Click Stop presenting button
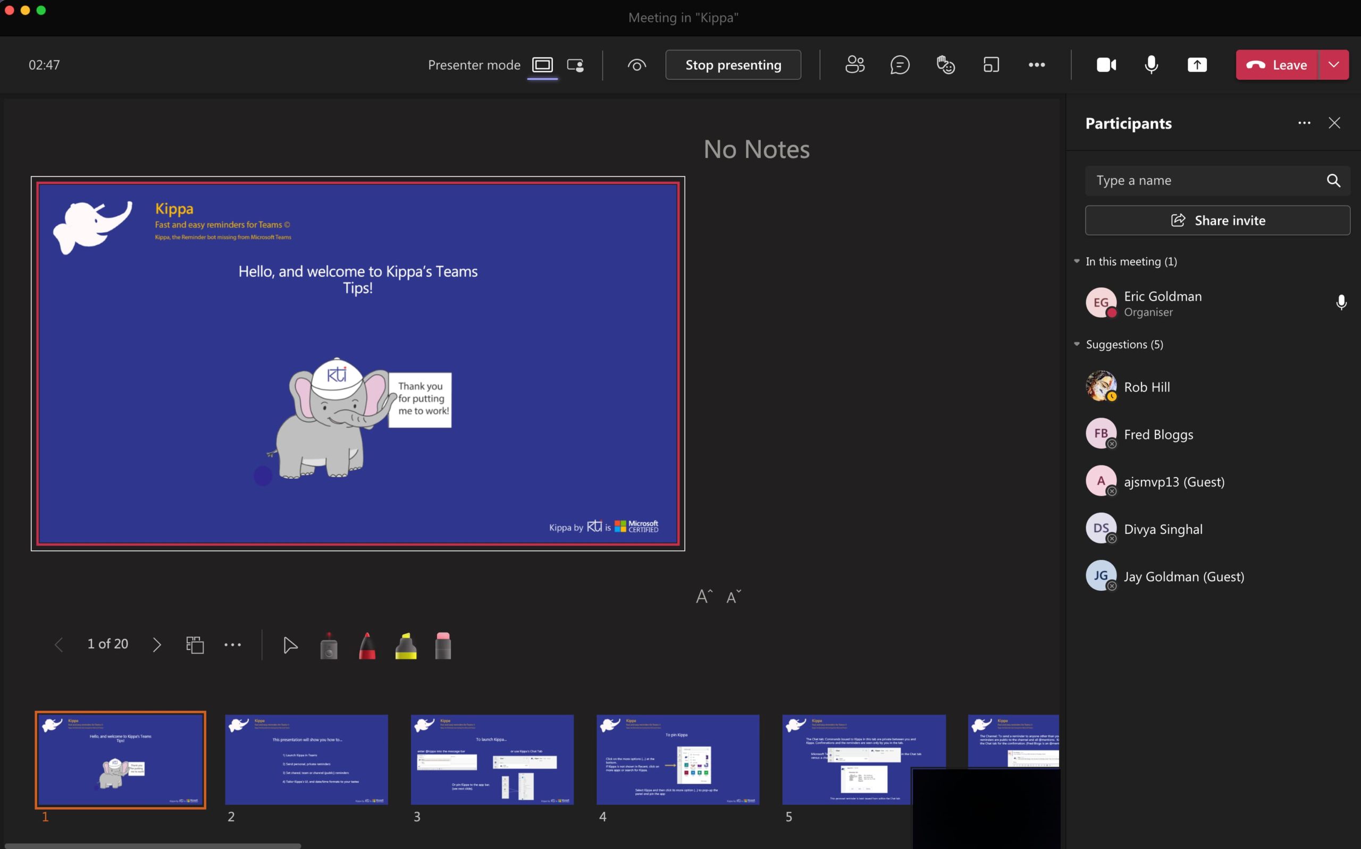 [733, 65]
